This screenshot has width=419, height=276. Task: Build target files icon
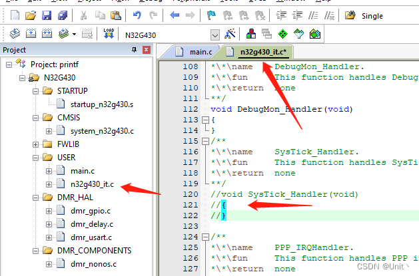31,34
